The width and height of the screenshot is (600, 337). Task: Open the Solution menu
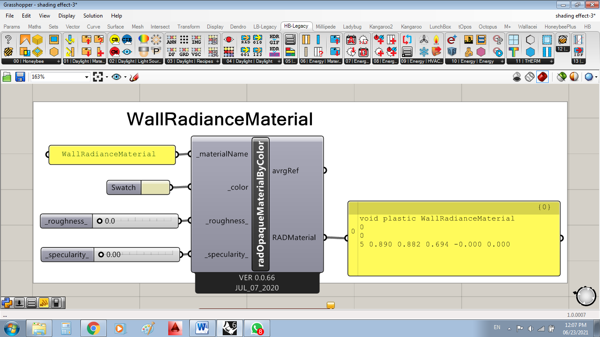point(93,15)
